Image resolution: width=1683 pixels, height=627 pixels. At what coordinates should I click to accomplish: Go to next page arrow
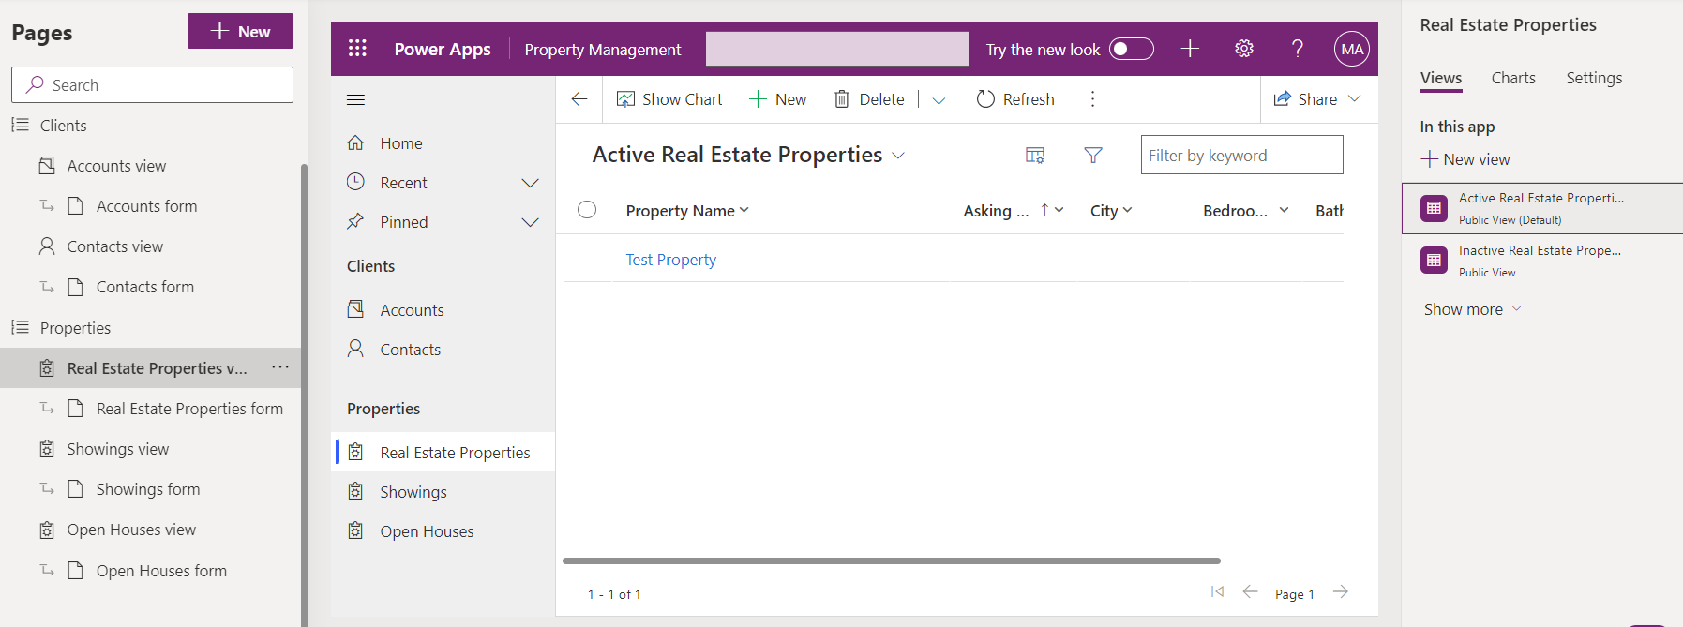[x=1341, y=591]
